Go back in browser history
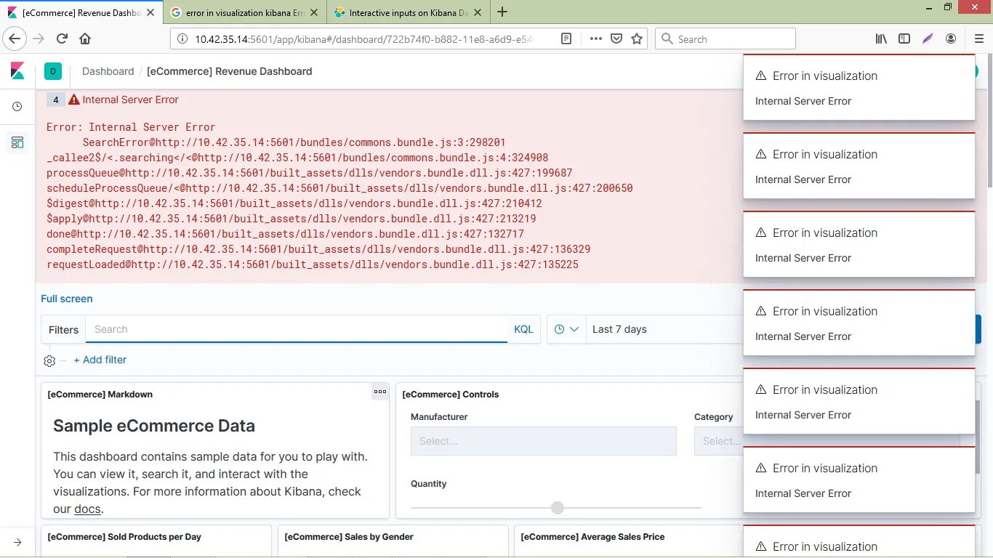This screenshot has height=558, width=993. point(15,39)
